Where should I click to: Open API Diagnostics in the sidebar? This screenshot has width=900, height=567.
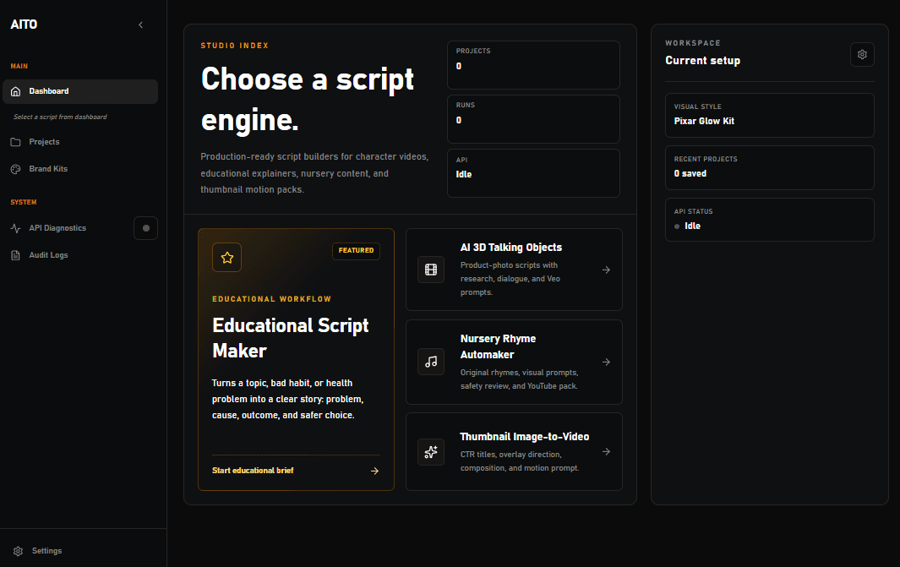(57, 228)
